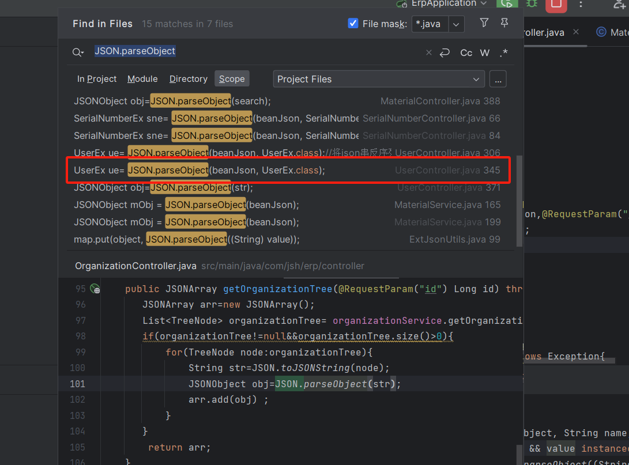Image resolution: width=629 pixels, height=465 pixels.
Task: Select MaterialService.java 165 result
Action: [x=287, y=205]
